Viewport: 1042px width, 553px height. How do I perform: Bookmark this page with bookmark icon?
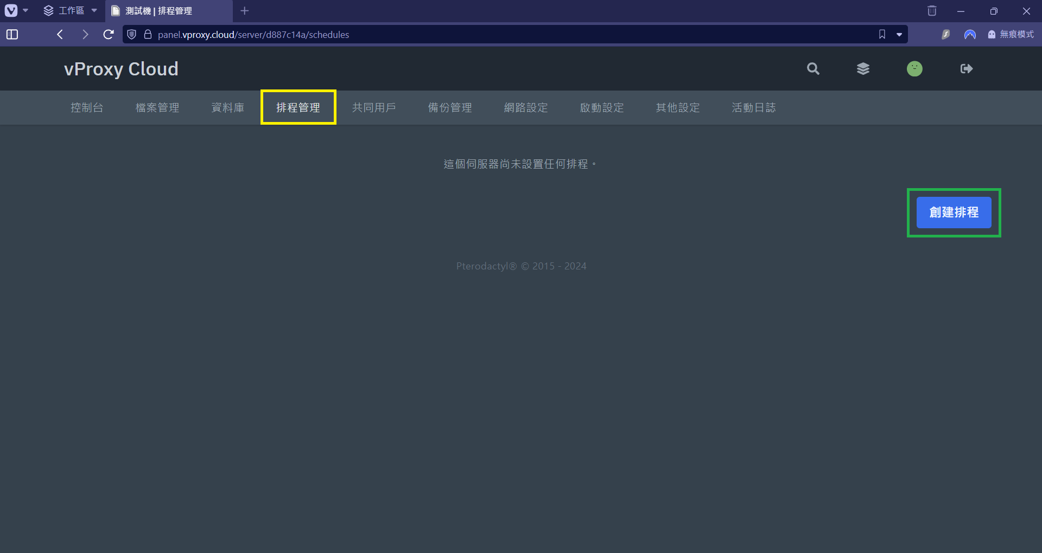pyautogui.click(x=882, y=35)
